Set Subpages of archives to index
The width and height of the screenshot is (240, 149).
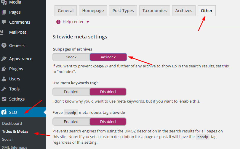tap(71, 57)
